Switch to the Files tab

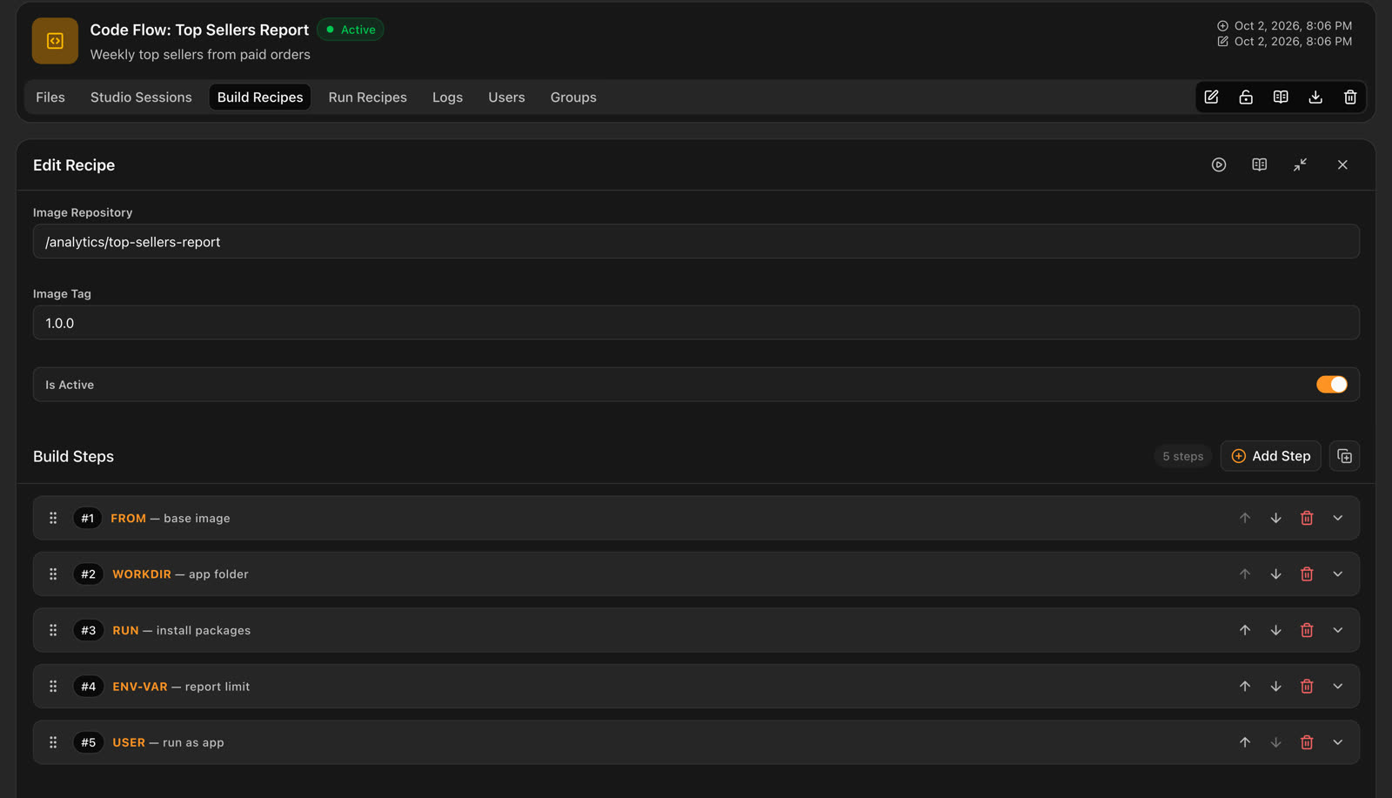(50, 97)
